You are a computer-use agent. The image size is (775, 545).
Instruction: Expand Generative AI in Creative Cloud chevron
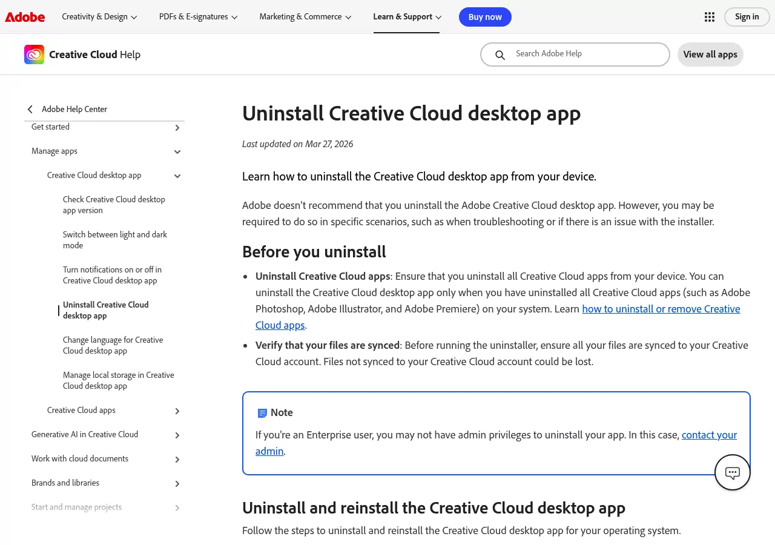177,435
